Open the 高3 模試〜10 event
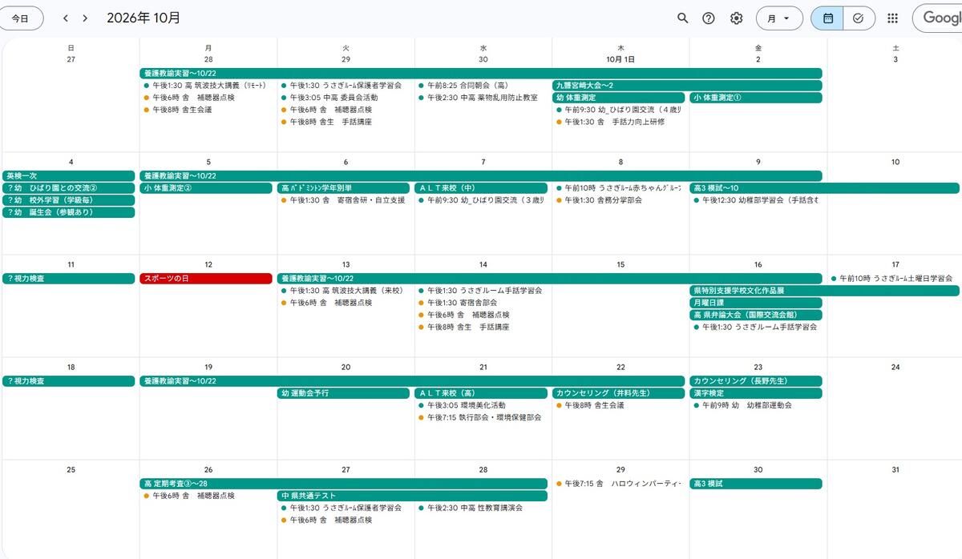The width and height of the screenshot is (962, 559). point(825,188)
